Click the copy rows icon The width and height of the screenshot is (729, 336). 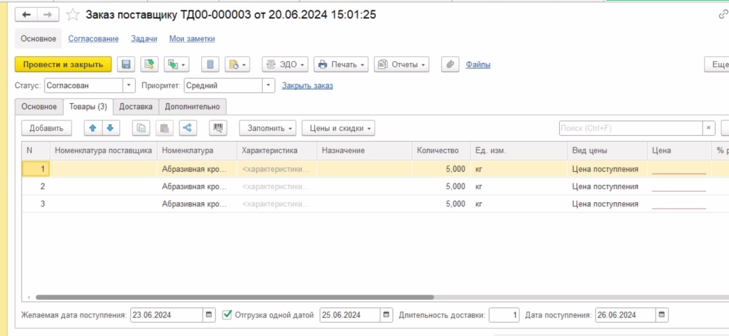point(141,128)
